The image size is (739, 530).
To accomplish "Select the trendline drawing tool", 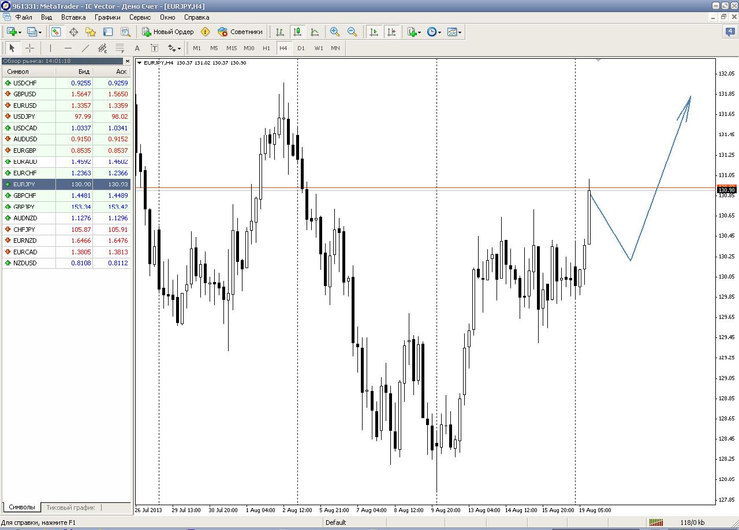I will (85, 48).
